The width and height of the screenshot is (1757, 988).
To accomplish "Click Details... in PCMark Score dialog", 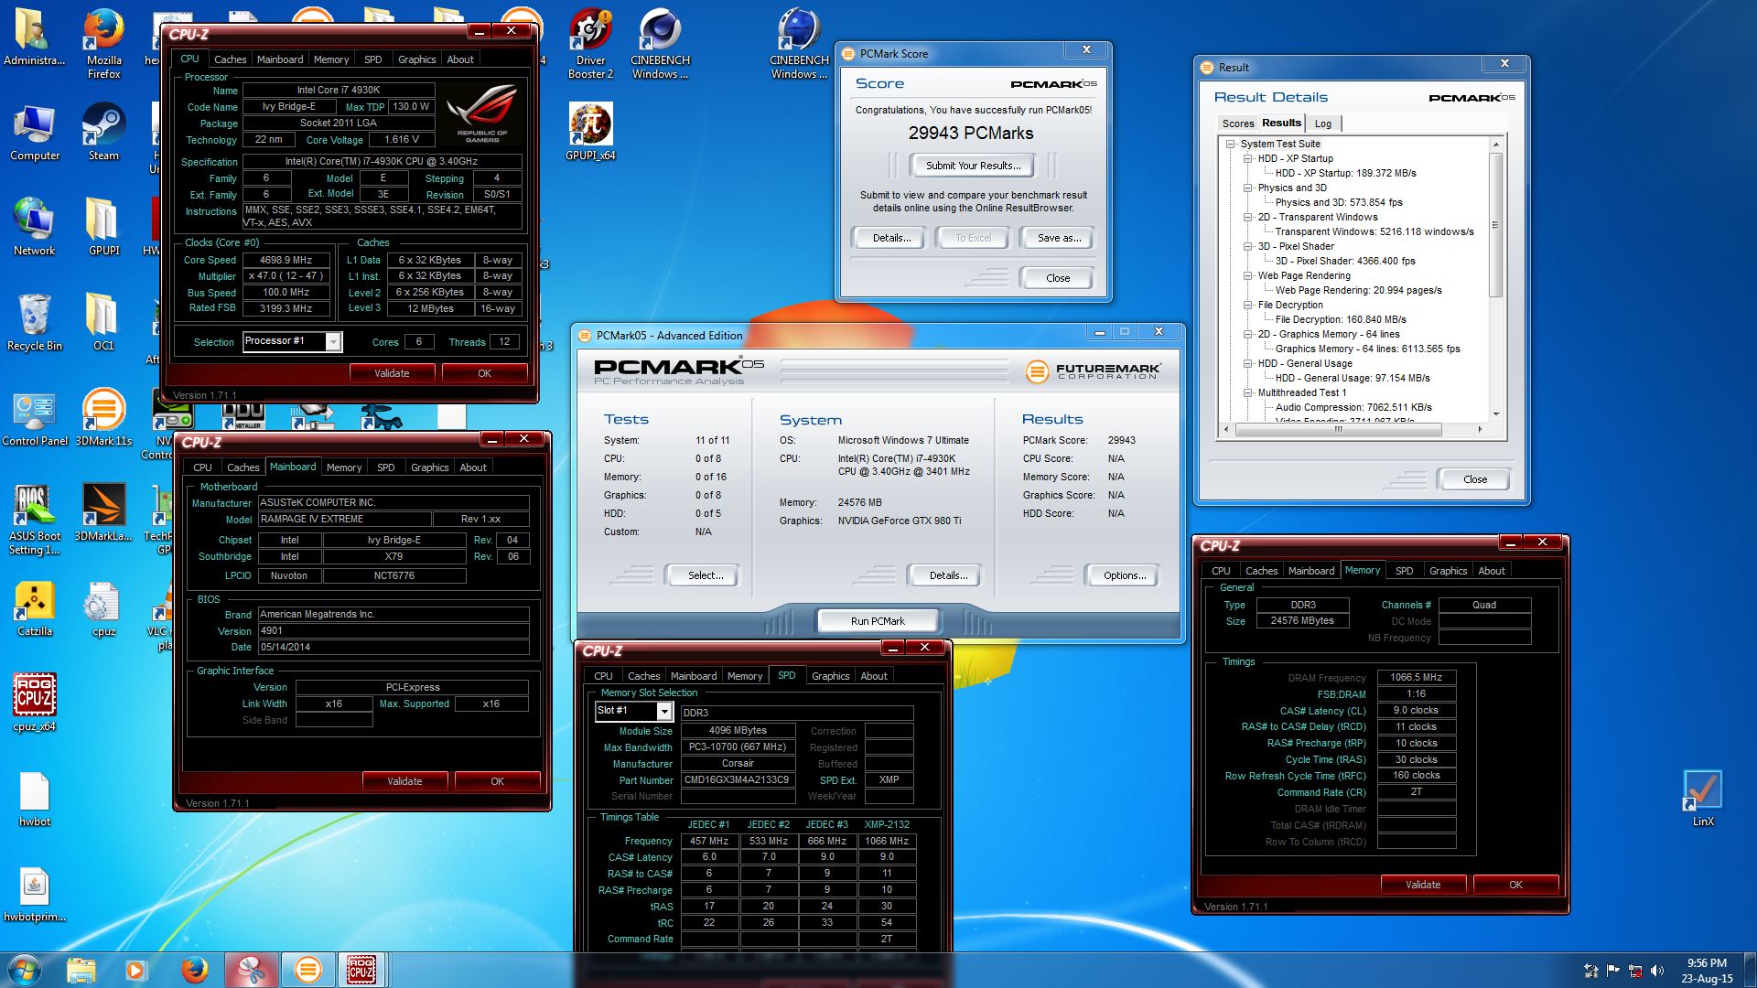I will (891, 238).
